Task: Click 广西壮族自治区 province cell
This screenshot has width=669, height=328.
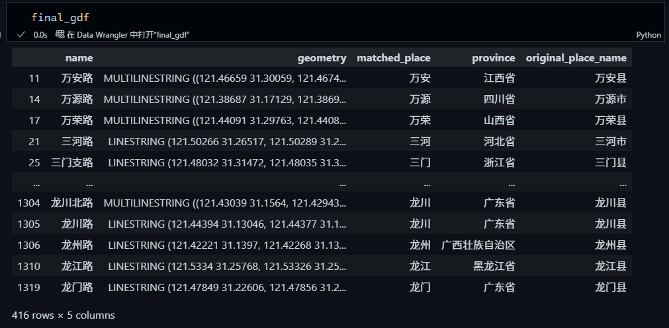Action: point(478,245)
